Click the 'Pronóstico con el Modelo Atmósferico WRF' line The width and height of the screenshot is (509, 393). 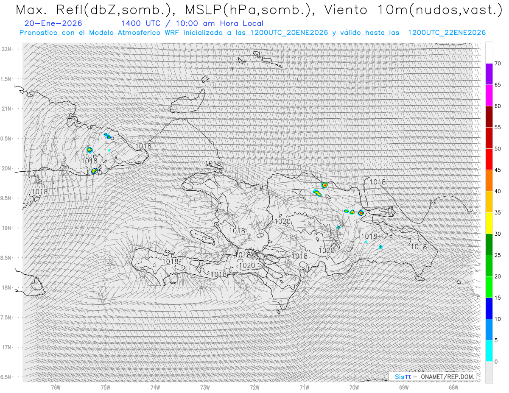(x=252, y=33)
